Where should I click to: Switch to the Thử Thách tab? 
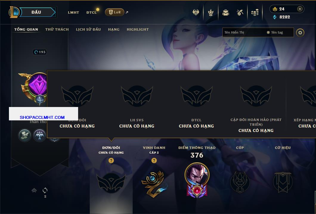[x=57, y=29]
